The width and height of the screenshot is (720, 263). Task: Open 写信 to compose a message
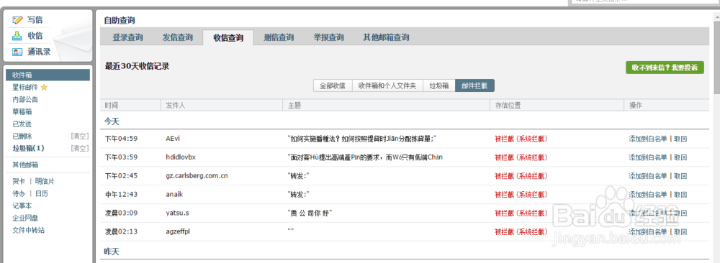(35, 19)
